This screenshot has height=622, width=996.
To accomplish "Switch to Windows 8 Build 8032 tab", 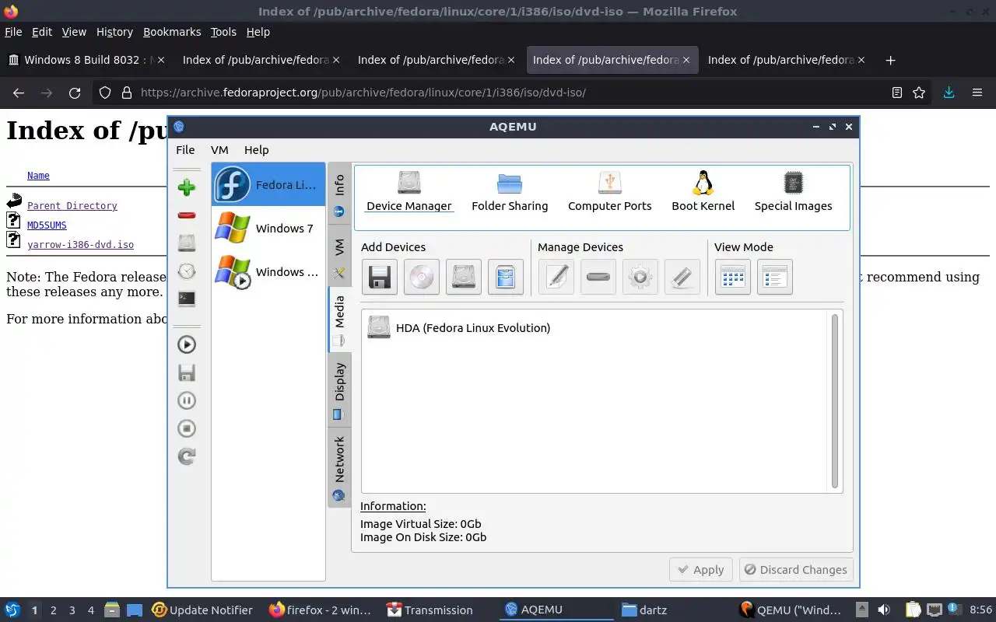I will click(86, 60).
